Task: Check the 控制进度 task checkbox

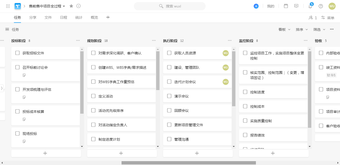Action: point(245,92)
